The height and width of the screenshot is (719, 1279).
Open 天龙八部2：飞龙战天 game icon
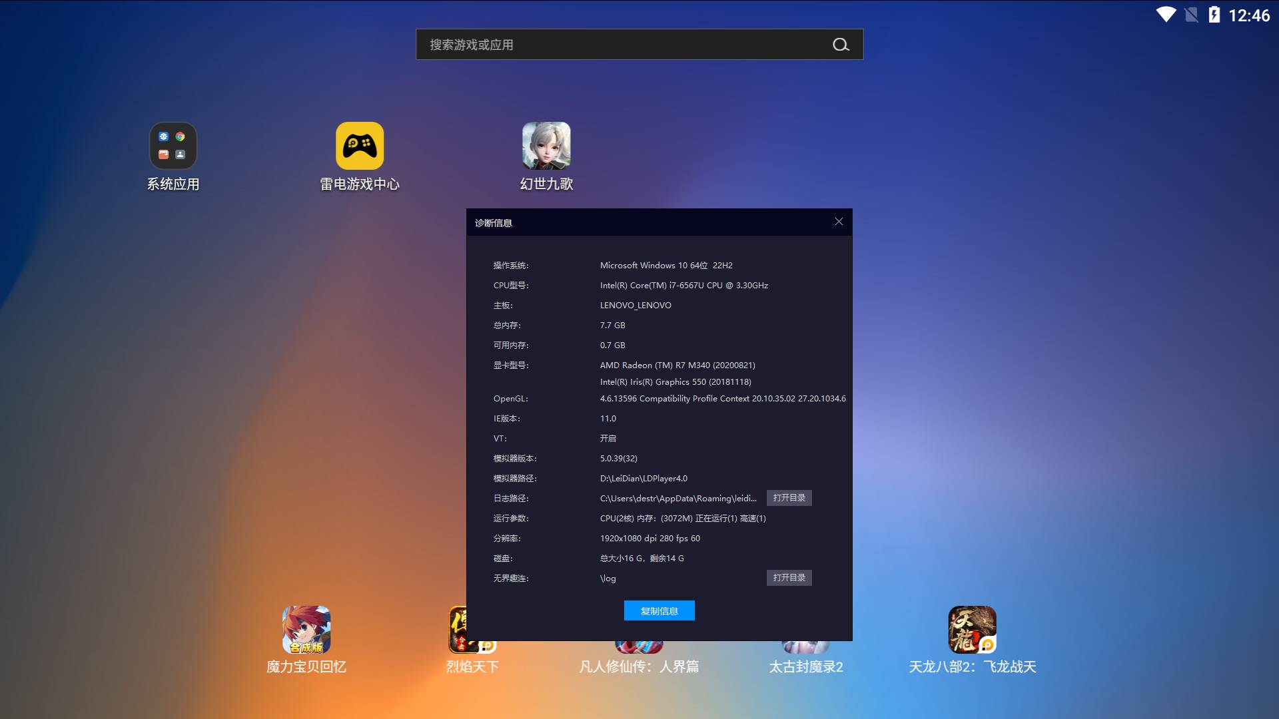pos(972,630)
